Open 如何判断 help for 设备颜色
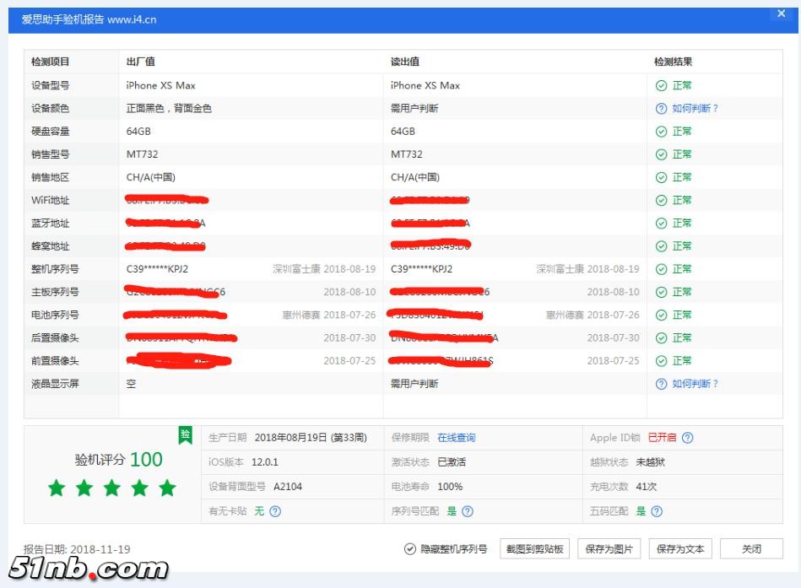Image resolution: width=801 pixels, height=588 pixels. 662,108
